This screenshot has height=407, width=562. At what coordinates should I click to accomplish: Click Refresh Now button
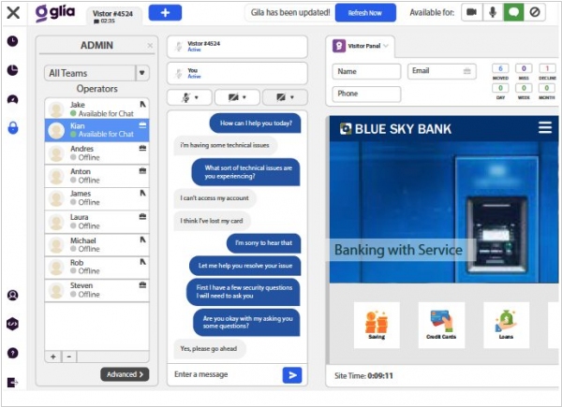tap(365, 13)
